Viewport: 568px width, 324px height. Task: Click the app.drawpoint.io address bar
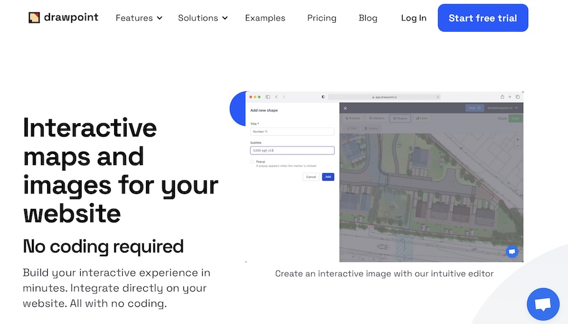click(385, 97)
